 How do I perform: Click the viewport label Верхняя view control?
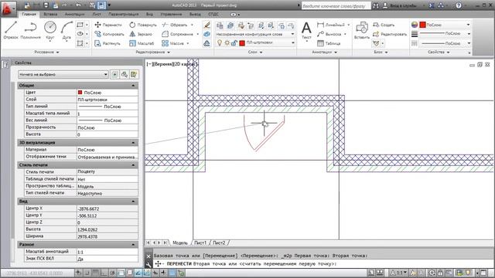click(163, 64)
